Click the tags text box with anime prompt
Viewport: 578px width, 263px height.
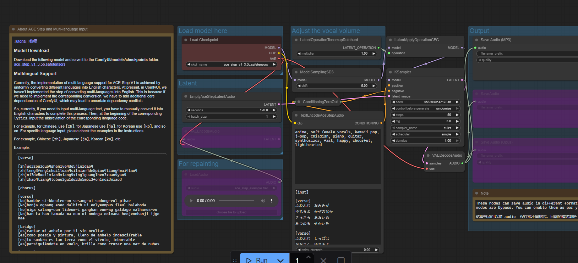pyautogui.click(x=338, y=157)
